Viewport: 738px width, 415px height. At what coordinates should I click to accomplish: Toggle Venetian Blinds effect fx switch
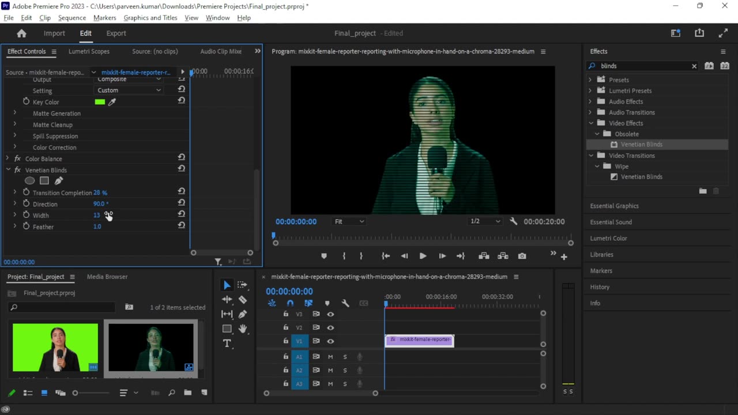pyautogui.click(x=17, y=170)
